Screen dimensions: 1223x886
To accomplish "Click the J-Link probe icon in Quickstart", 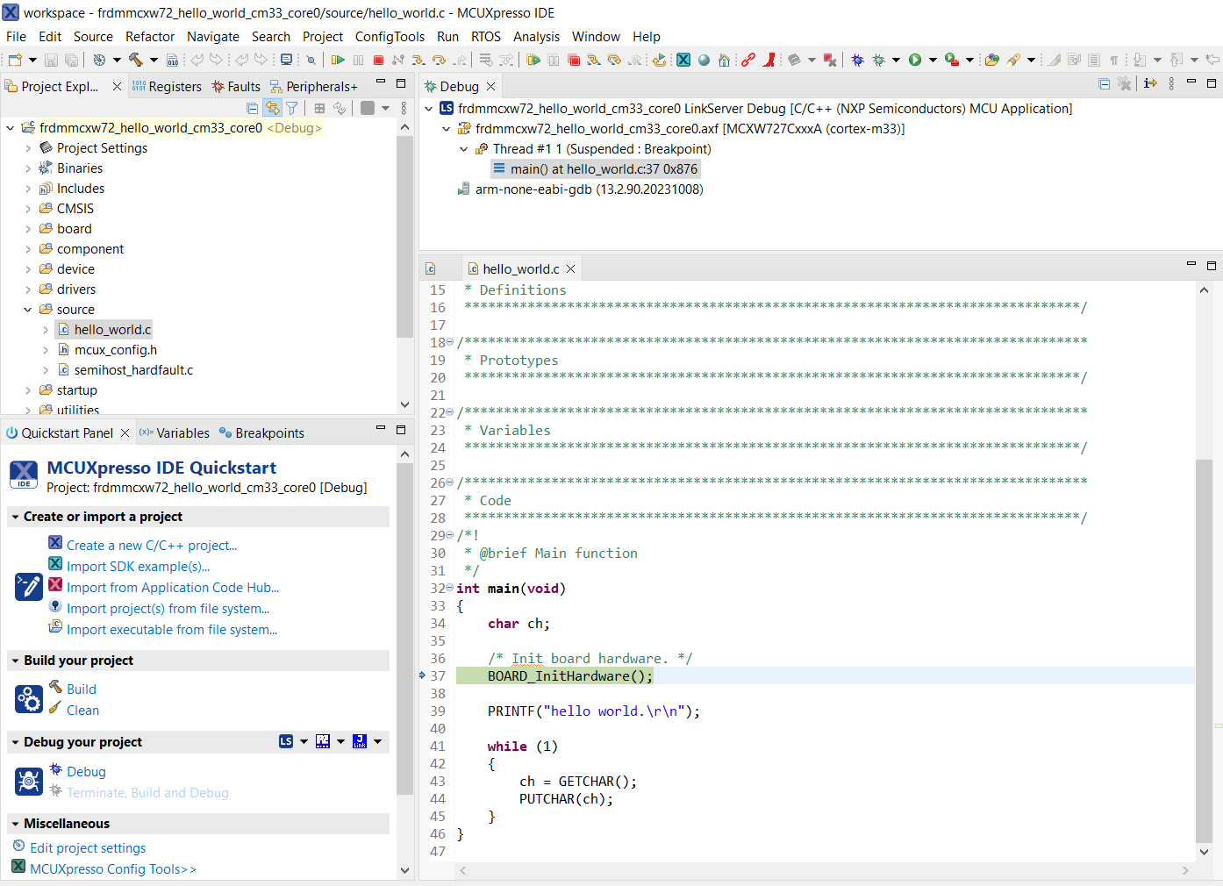I will point(360,742).
